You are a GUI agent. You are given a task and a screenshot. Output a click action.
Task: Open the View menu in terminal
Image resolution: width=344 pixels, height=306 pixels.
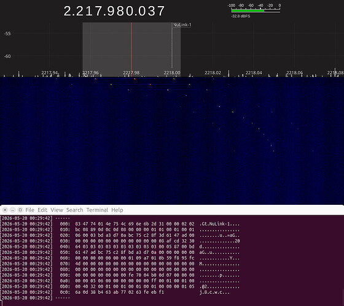pos(57,210)
